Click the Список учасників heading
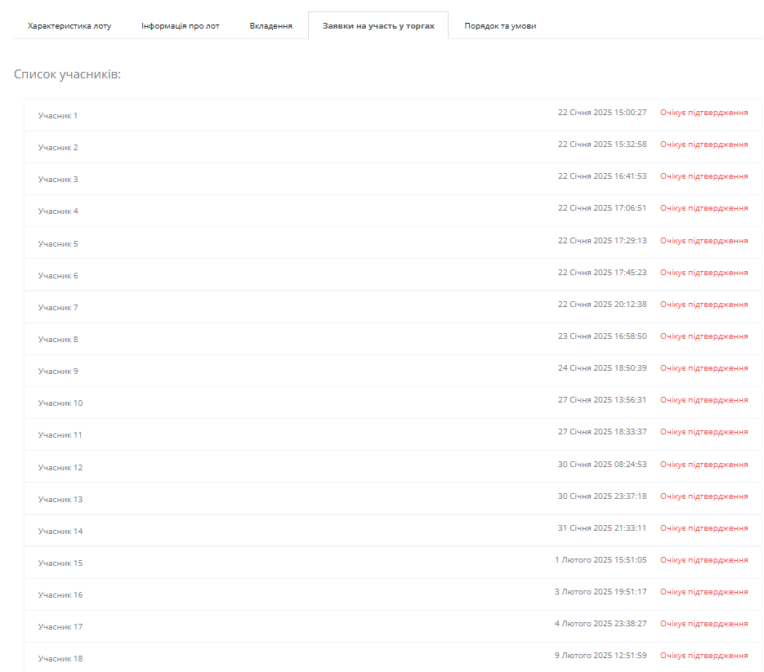Screen dimensions: 764x672 tap(68, 75)
